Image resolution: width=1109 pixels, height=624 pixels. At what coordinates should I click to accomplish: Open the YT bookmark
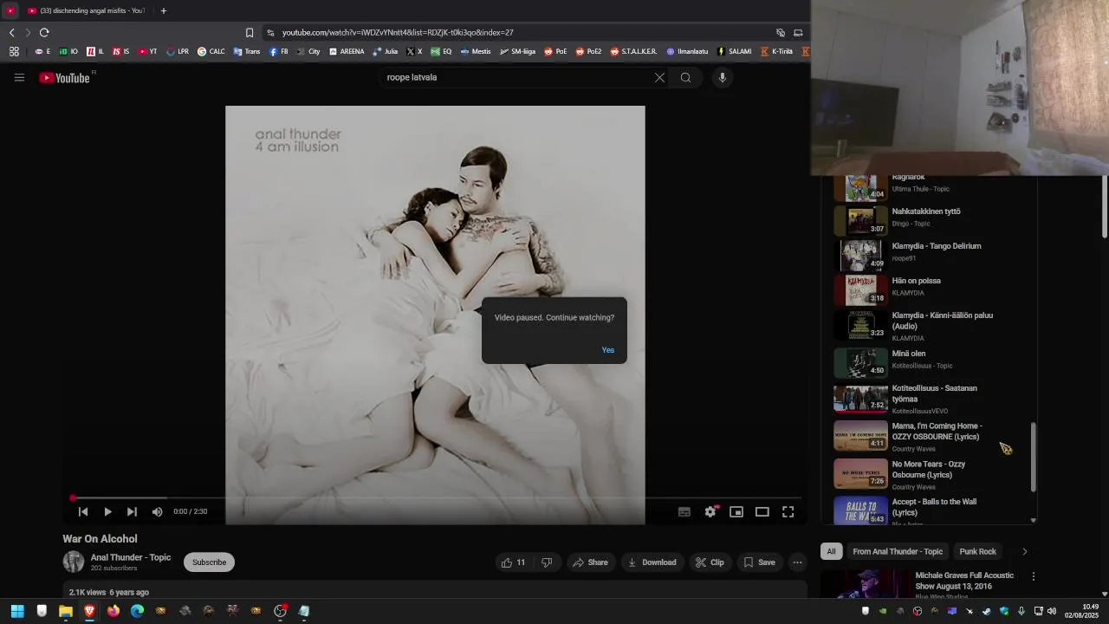click(147, 51)
